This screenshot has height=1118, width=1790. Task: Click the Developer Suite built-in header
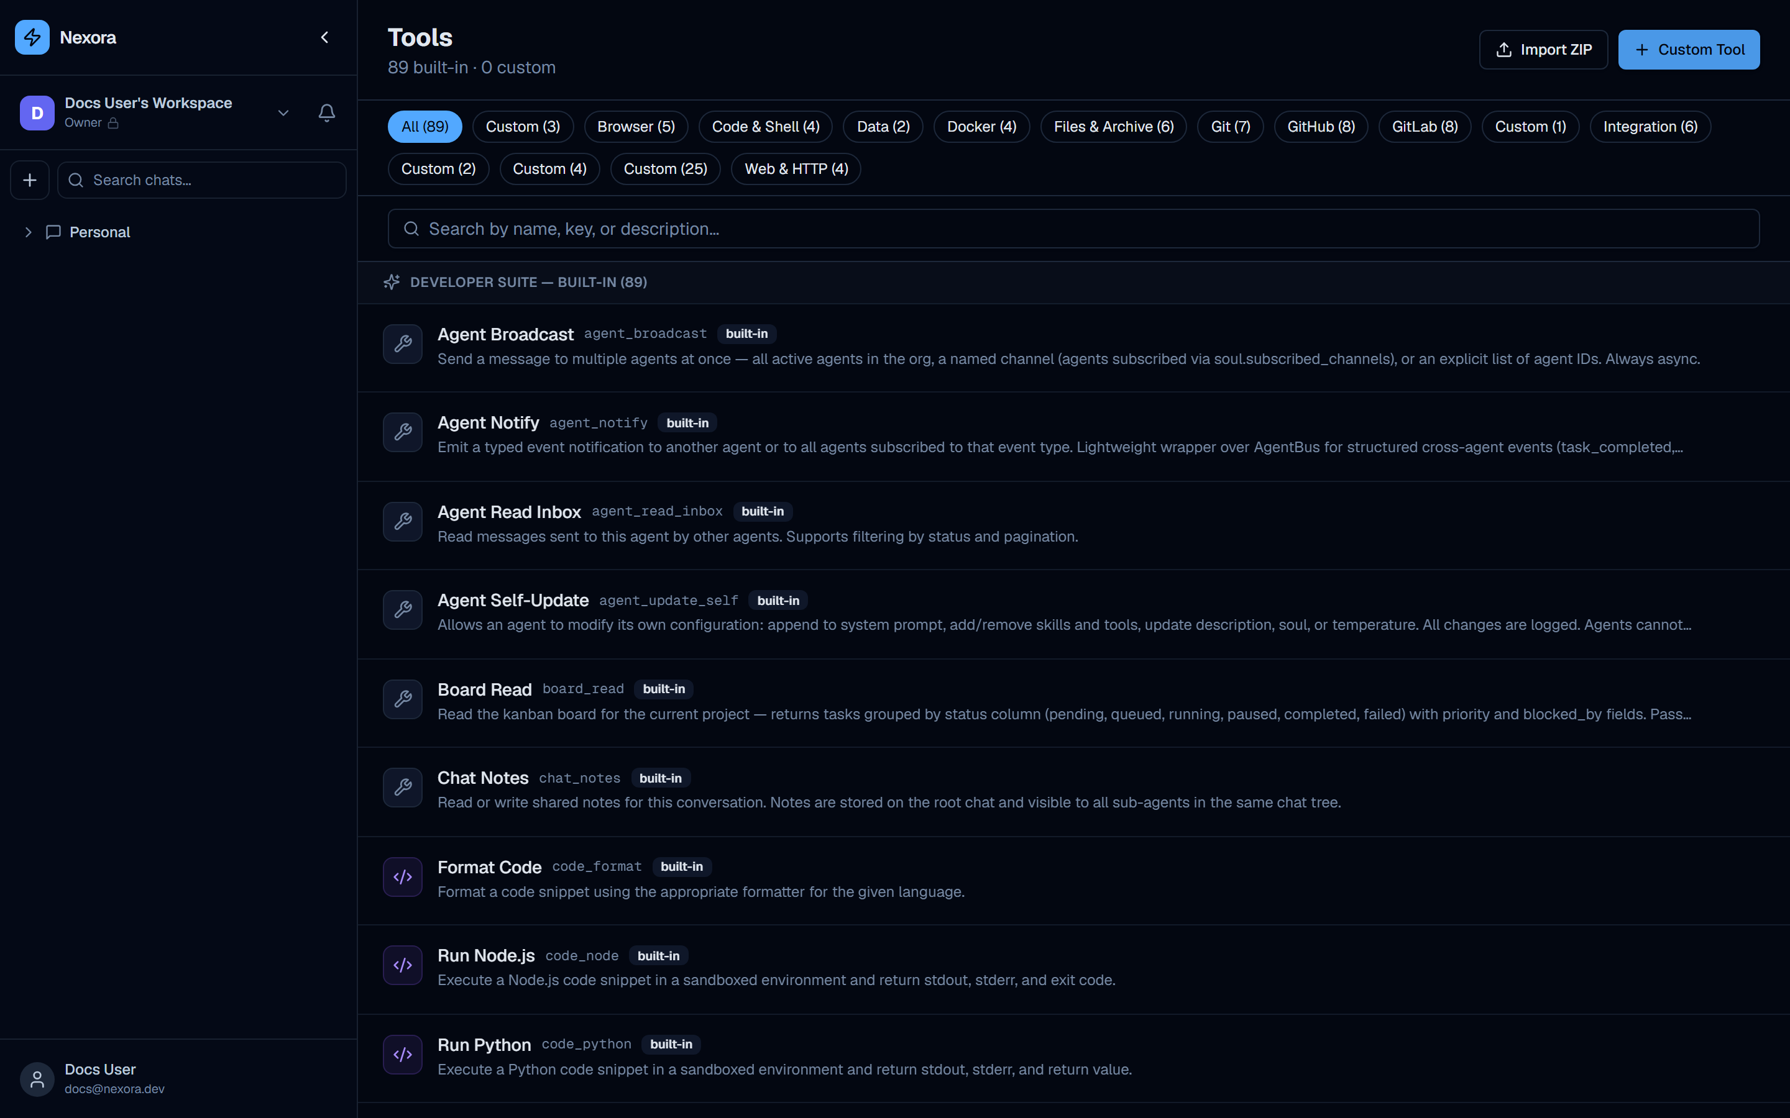(x=528, y=282)
